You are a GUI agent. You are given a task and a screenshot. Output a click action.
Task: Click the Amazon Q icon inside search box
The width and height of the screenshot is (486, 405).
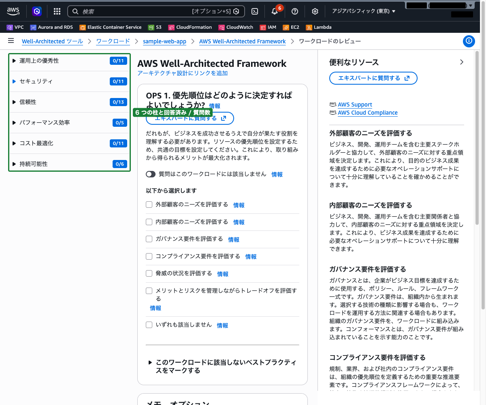point(236,11)
